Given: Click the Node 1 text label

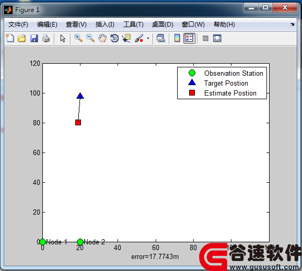Looking at the screenshot, I should pos(56,242).
